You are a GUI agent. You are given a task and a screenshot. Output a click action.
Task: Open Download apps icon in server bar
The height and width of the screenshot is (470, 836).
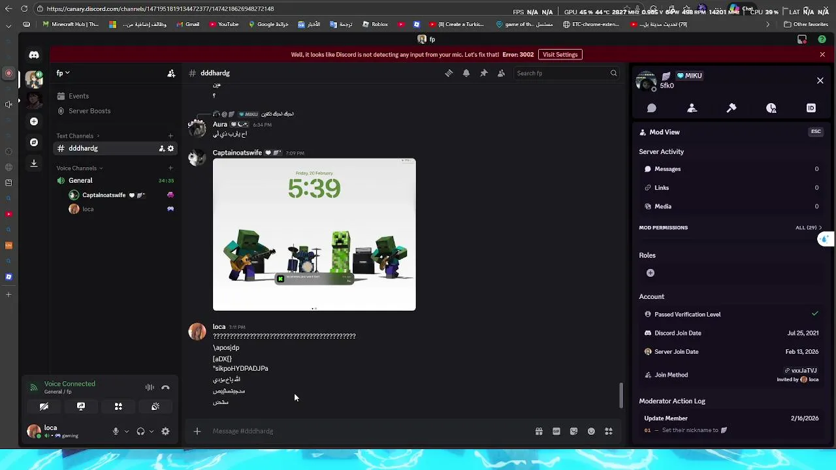34,164
